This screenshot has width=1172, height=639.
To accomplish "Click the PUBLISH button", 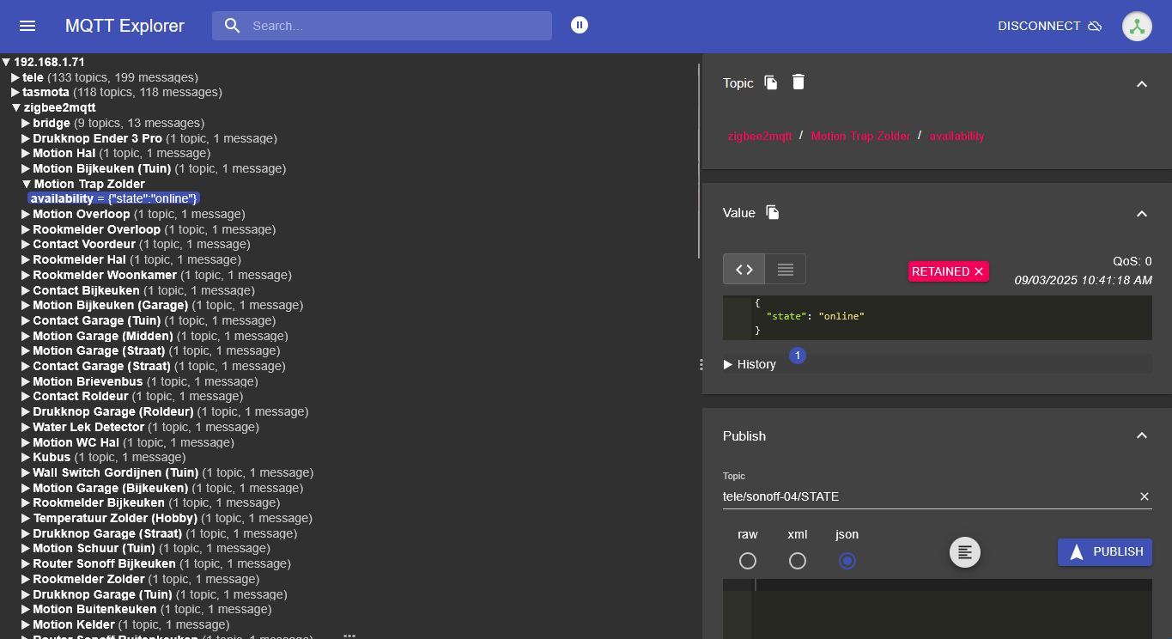I will point(1105,551).
